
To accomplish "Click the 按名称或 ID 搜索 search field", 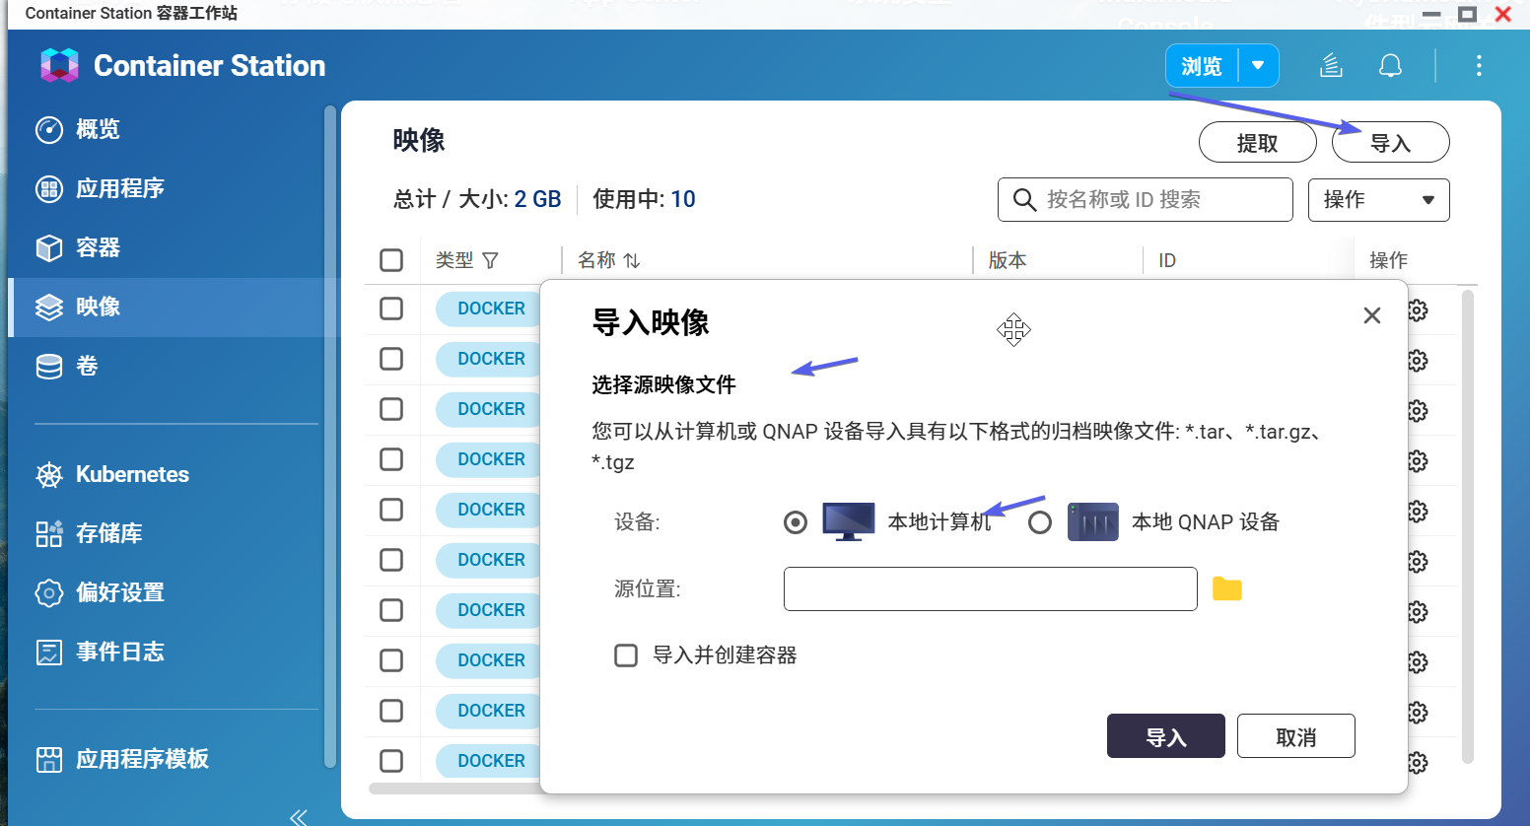I will [1145, 200].
